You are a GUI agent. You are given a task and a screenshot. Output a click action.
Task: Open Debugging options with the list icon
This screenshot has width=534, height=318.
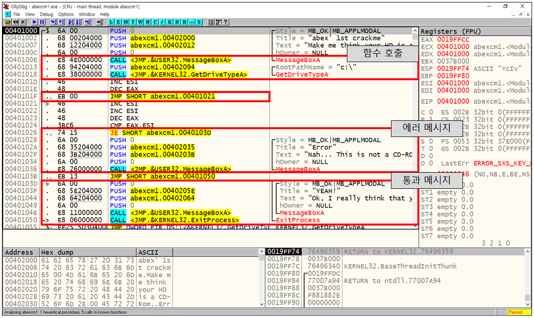[x=211, y=22]
